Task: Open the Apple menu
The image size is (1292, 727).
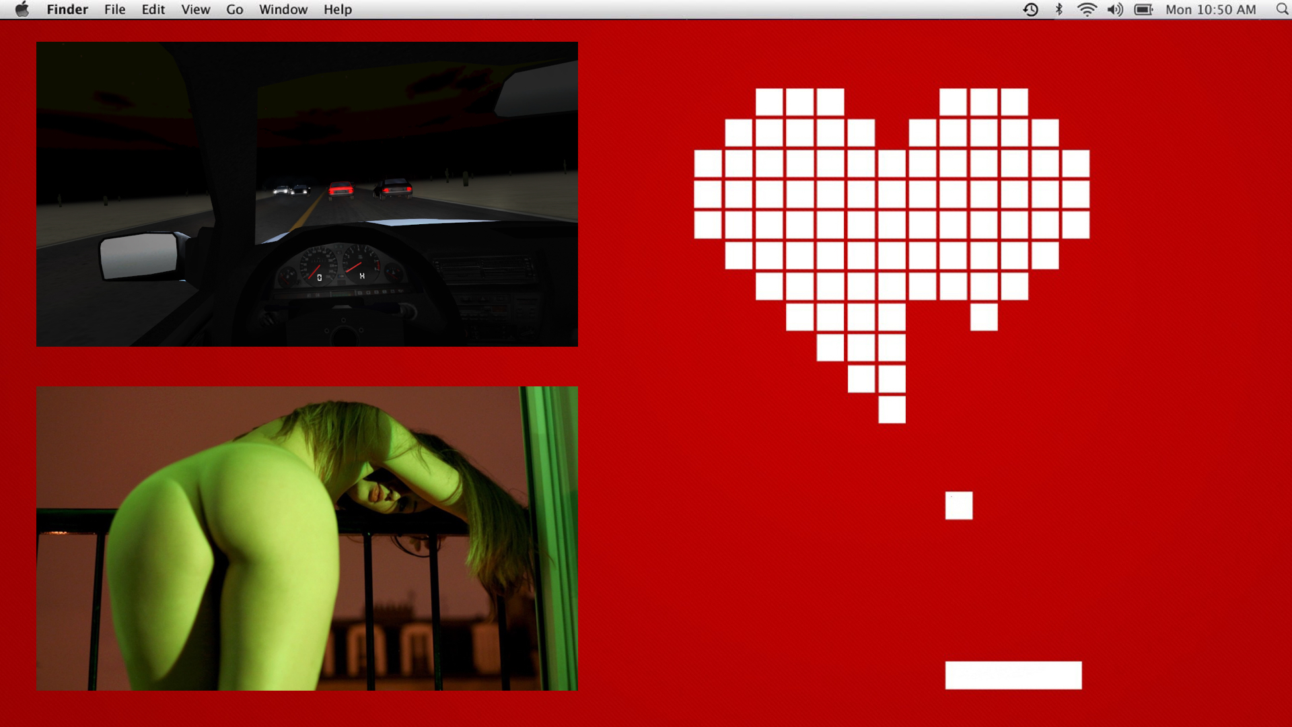Action: point(22,9)
